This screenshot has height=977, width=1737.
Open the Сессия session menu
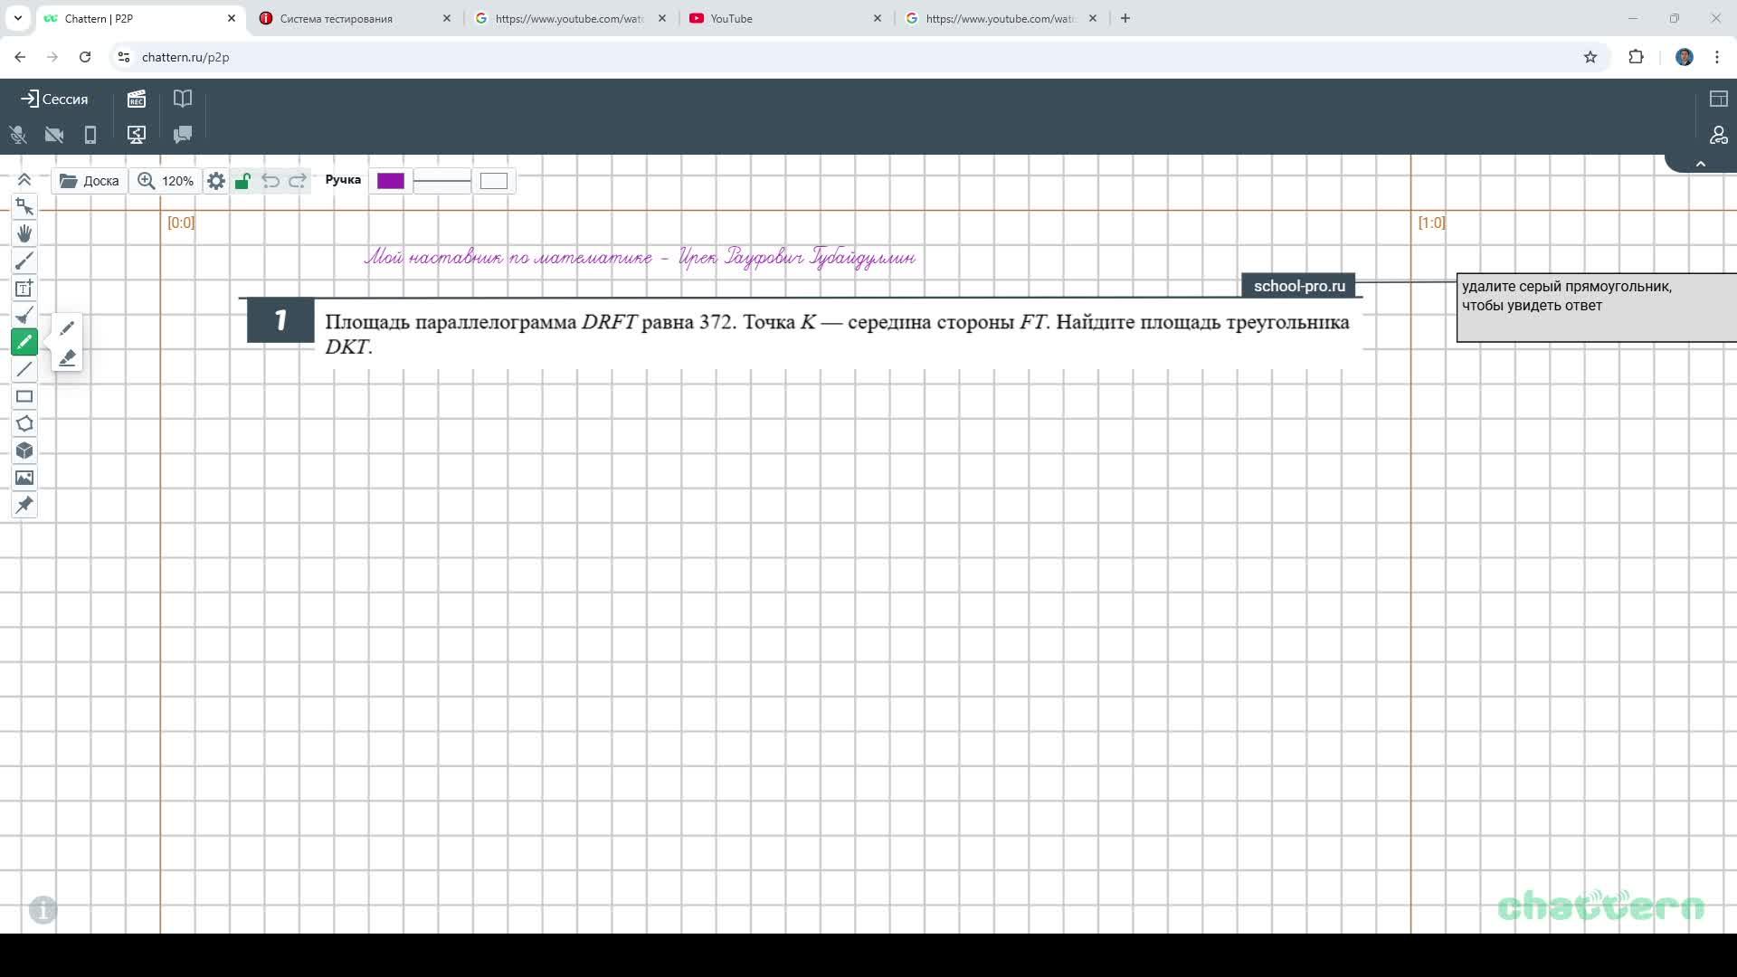pos(54,99)
